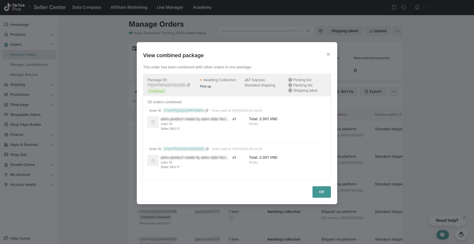The image size is (474, 244).
Task: Open the View Policy link
Action: coord(196,33)
